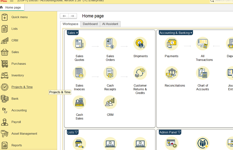
Task: Open the Cash Sales register icon
Action: click(79, 102)
